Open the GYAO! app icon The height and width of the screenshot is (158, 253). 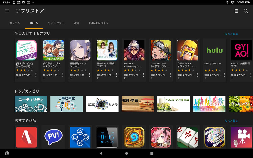[x=242, y=50]
